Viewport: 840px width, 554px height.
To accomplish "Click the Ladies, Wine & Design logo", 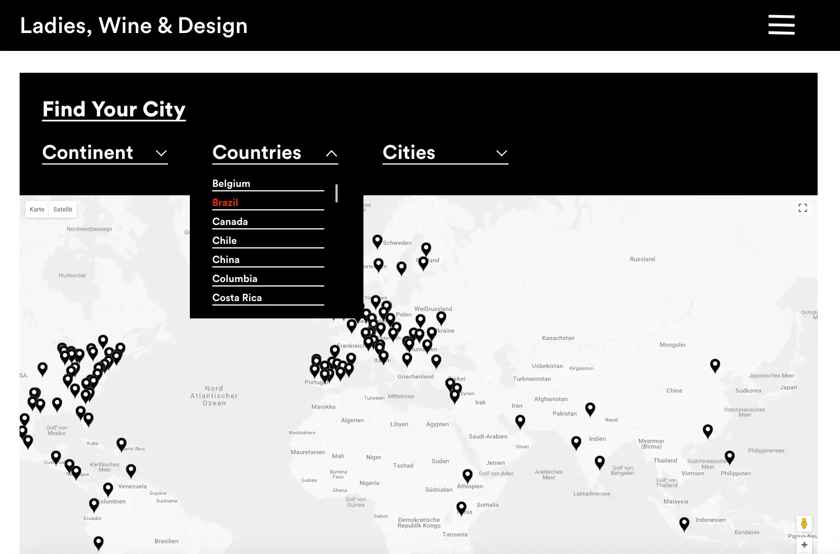I will [x=134, y=26].
